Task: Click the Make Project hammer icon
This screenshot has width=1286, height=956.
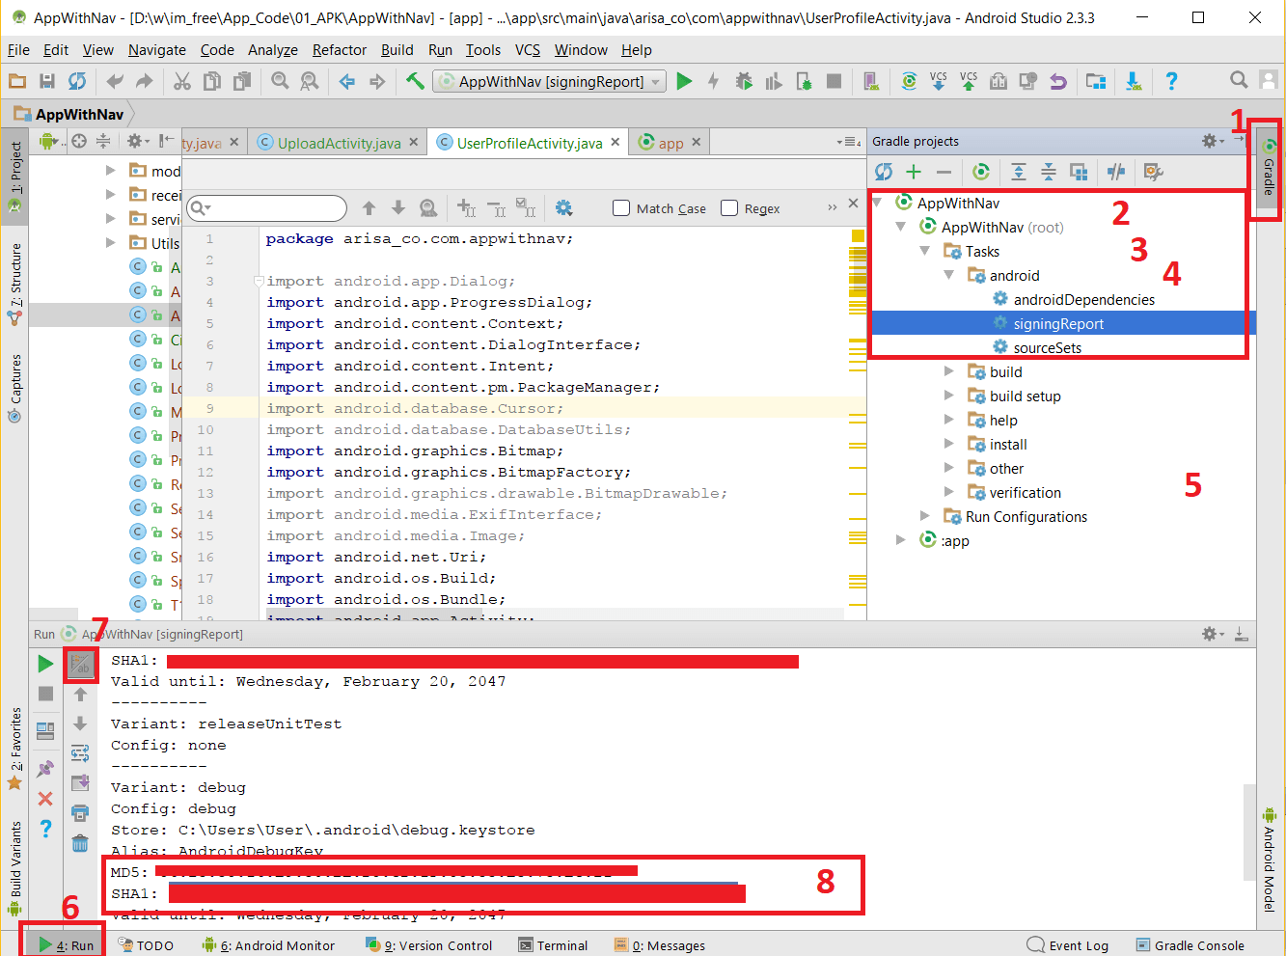Action: click(415, 81)
